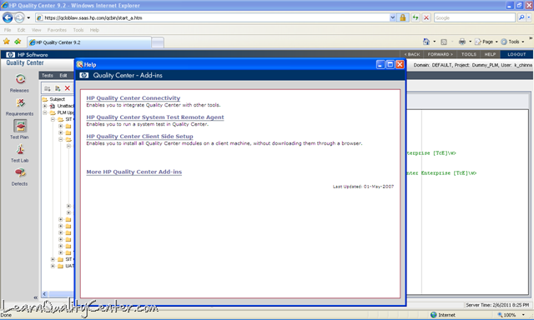Image resolution: width=534 pixels, height=320 pixels.
Task: Click the New Folder toolbar icon
Action: pos(48,88)
